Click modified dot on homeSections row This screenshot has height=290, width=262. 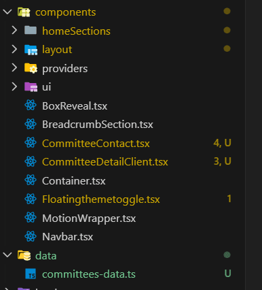[x=227, y=30]
